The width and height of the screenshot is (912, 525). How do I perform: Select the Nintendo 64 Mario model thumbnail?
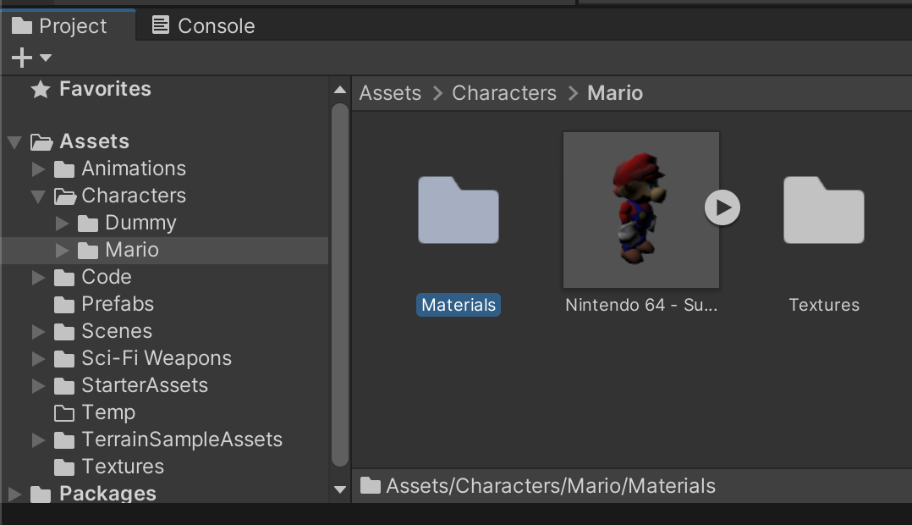tap(640, 210)
